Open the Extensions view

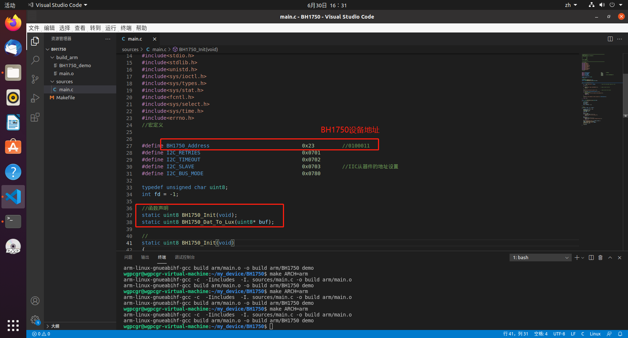click(x=35, y=117)
